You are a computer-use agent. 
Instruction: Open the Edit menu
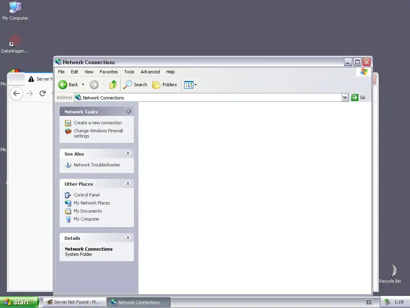click(x=74, y=72)
